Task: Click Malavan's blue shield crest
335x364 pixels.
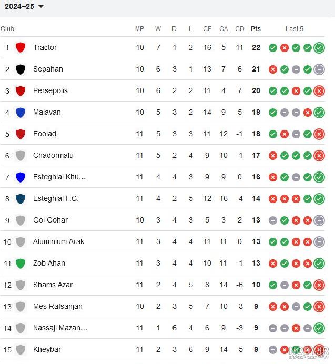Action: point(21,113)
